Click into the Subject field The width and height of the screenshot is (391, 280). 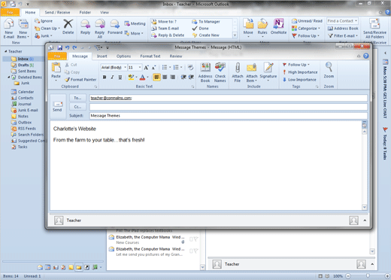(229, 116)
